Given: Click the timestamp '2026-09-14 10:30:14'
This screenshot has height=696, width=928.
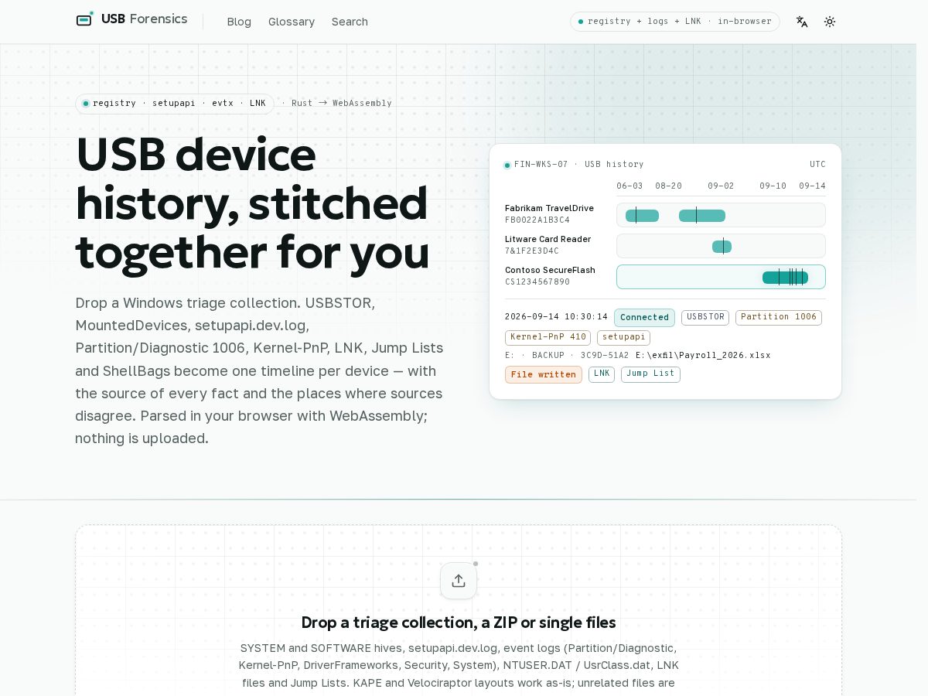Looking at the screenshot, I should pyautogui.click(x=557, y=317).
